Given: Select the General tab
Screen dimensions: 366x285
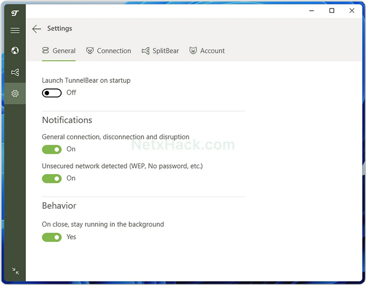Looking at the screenshot, I should [59, 51].
